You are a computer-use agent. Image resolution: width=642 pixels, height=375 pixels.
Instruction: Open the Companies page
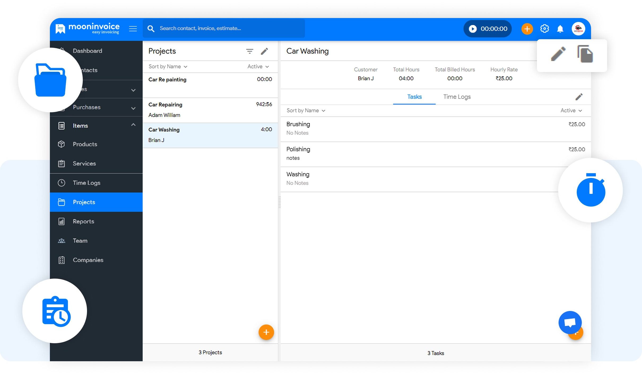[x=88, y=260]
